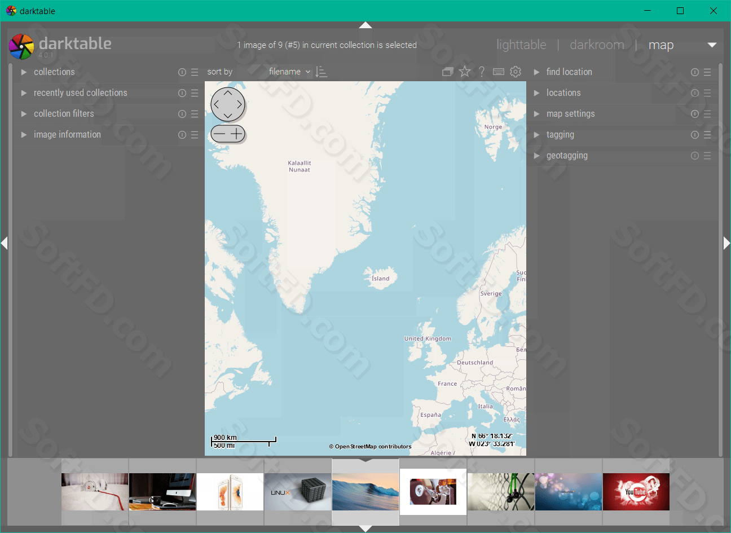Image resolution: width=731 pixels, height=533 pixels.
Task: Select the Linux cube thumbnail
Action: click(298, 492)
